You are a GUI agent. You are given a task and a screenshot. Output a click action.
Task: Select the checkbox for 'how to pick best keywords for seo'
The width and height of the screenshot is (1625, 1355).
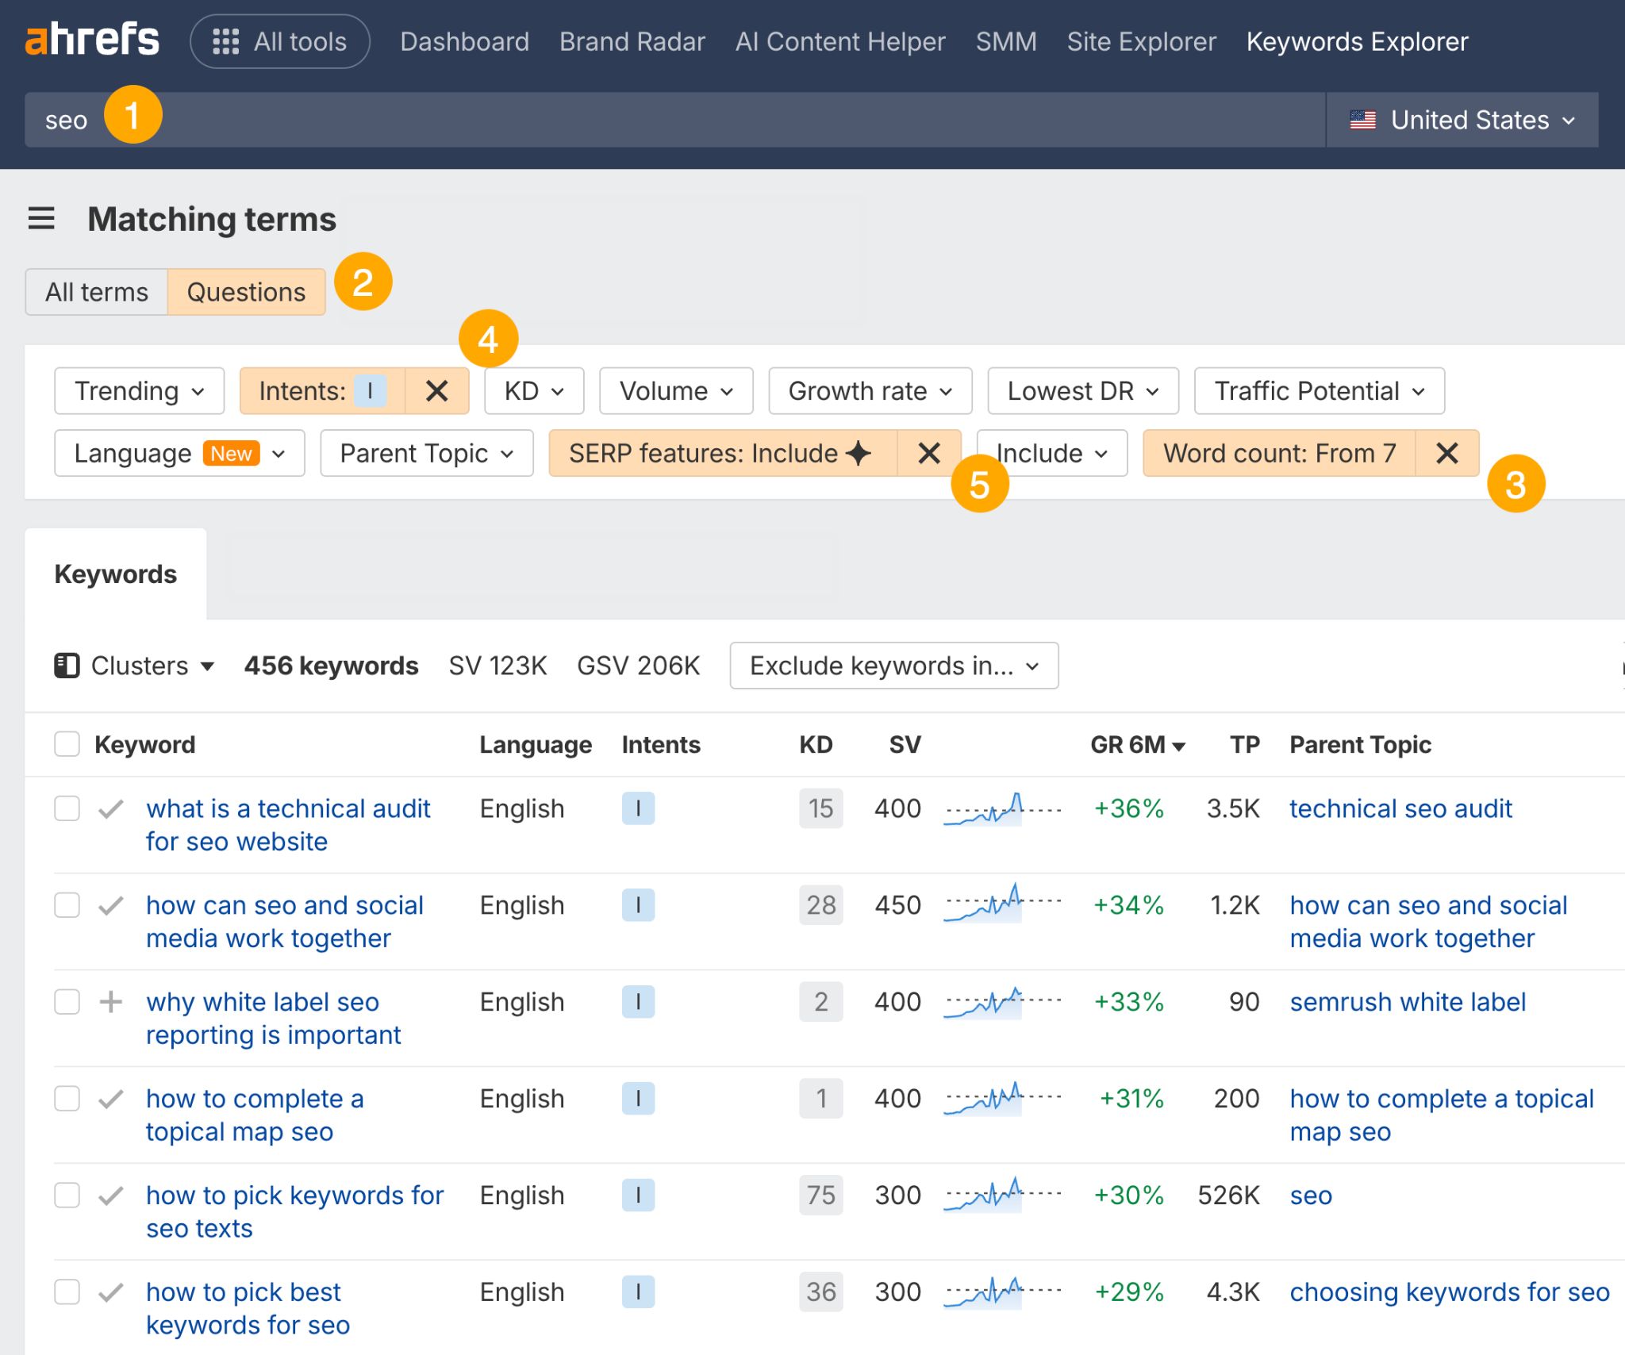pos(67,1292)
